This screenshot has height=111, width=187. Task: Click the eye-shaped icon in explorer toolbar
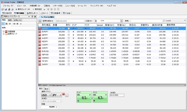tap(10, 24)
